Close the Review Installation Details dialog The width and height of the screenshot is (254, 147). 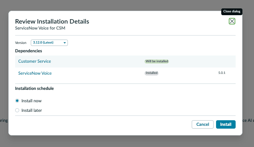click(232, 21)
